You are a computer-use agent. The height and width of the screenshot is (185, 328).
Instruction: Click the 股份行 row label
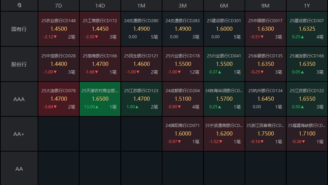tap(19, 64)
